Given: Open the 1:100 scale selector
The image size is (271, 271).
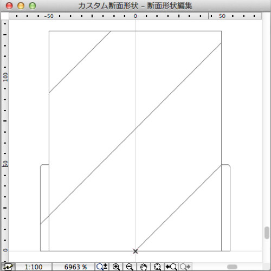Looking at the screenshot, I should [34, 267].
